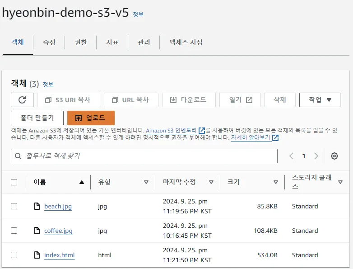
Task: Click the 534.0B size cell
Action: click(x=267, y=255)
